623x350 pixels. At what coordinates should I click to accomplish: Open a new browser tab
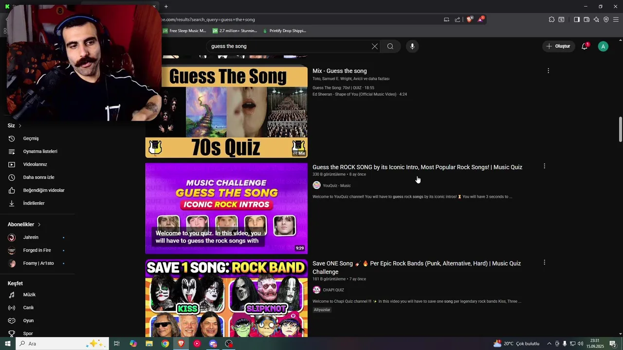(x=166, y=6)
